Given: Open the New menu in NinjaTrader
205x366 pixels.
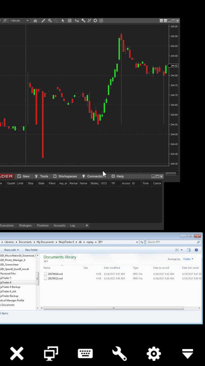Looking at the screenshot, I should [23, 176].
